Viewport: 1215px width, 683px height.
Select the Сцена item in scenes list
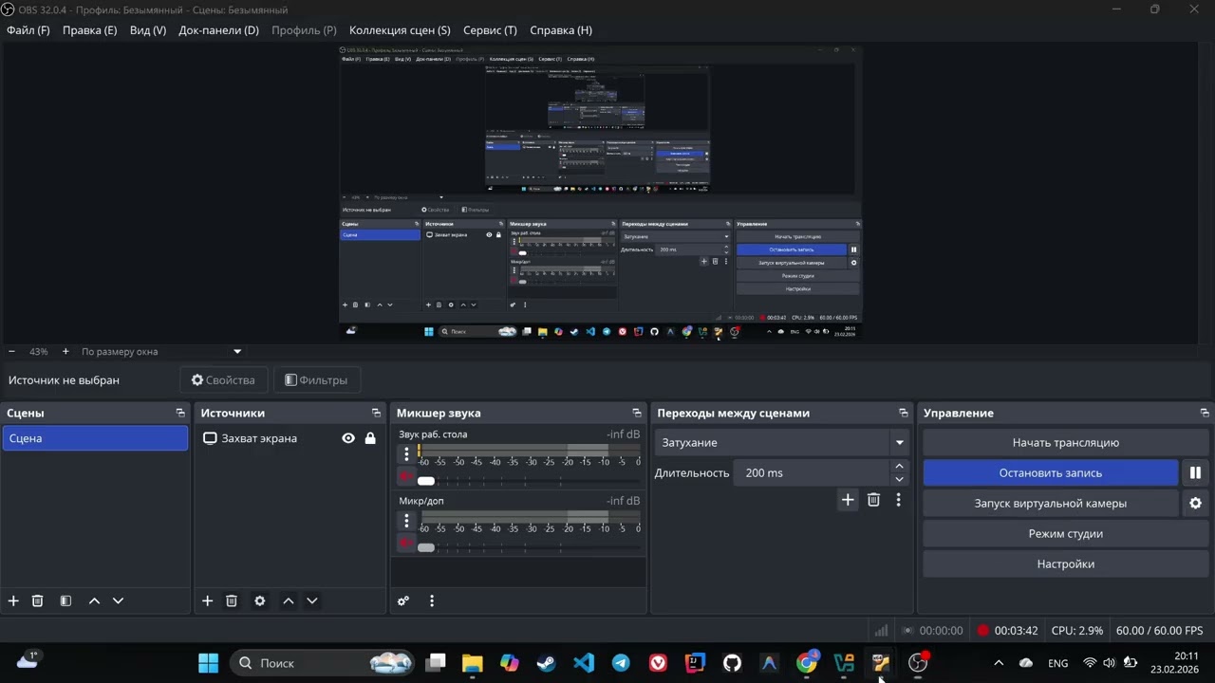click(x=95, y=438)
